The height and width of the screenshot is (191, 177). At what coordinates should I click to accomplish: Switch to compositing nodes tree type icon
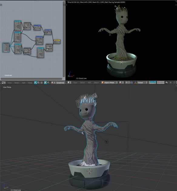38,82
